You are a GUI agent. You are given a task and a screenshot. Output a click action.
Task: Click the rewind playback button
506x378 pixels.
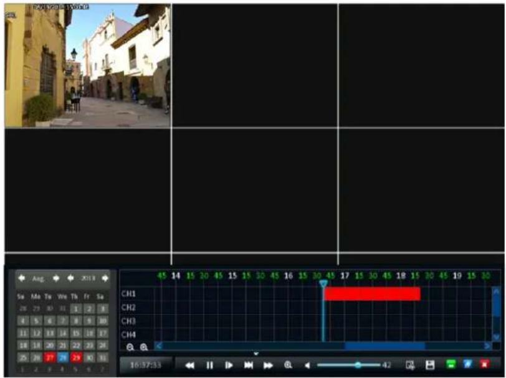coord(189,365)
